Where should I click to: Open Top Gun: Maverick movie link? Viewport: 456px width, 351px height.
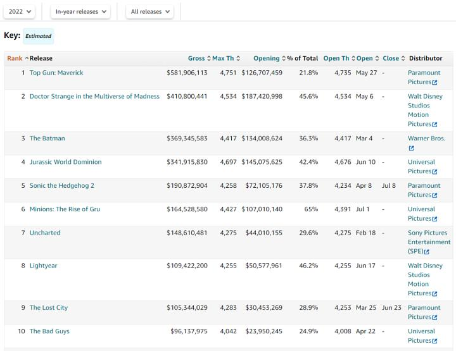56,73
